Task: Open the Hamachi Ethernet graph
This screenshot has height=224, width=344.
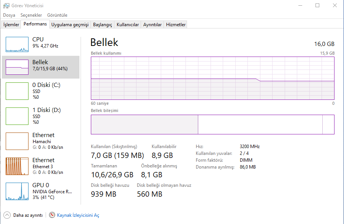Action: click(17, 141)
